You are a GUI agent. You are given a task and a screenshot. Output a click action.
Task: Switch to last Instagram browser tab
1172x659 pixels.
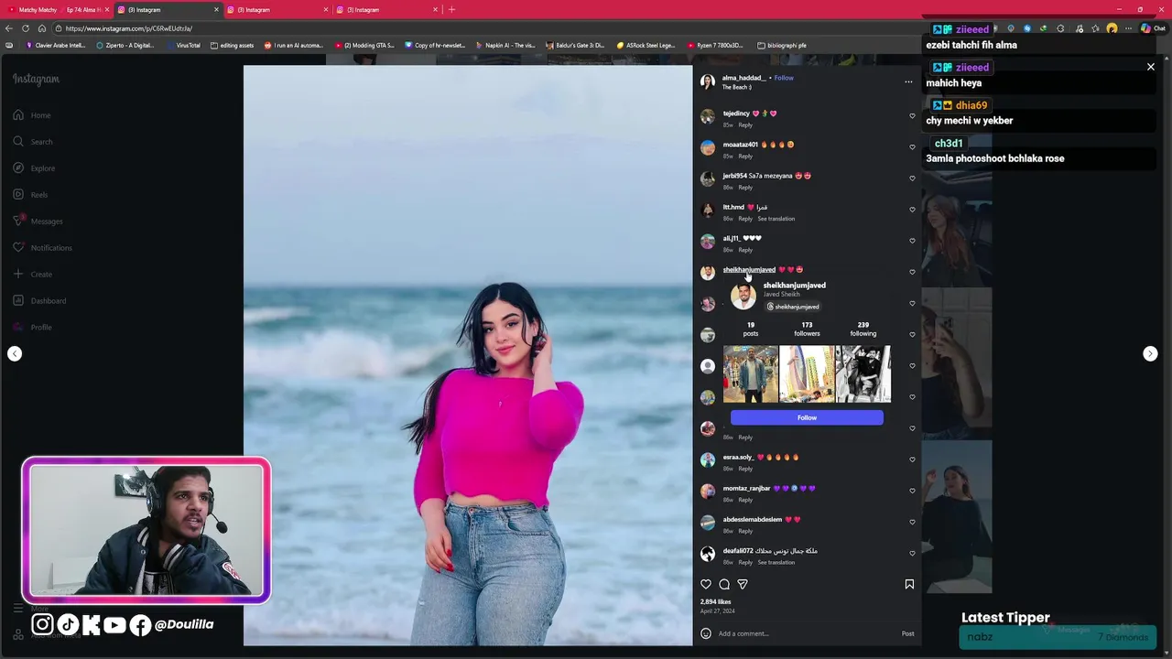point(388,10)
